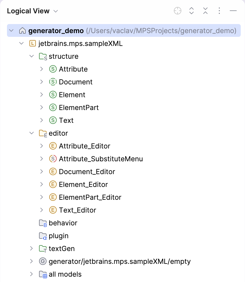Select the textGen label

[x=62, y=249]
